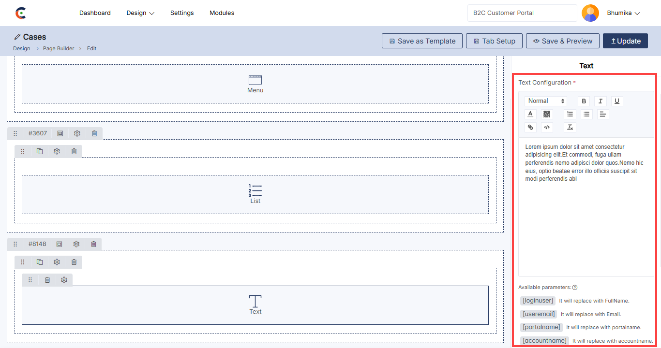
Task: Open the Bhumika user account dropdown
Action: [x=623, y=13]
